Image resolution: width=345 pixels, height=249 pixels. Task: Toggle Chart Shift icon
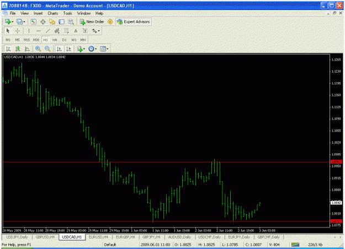(68, 48)
